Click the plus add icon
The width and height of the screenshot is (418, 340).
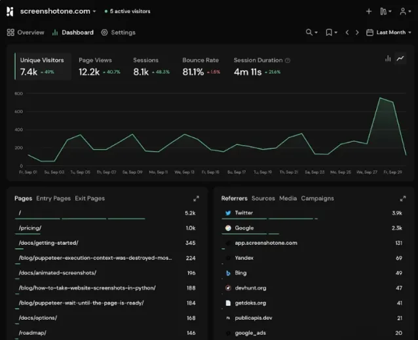(x=369, y=11)
